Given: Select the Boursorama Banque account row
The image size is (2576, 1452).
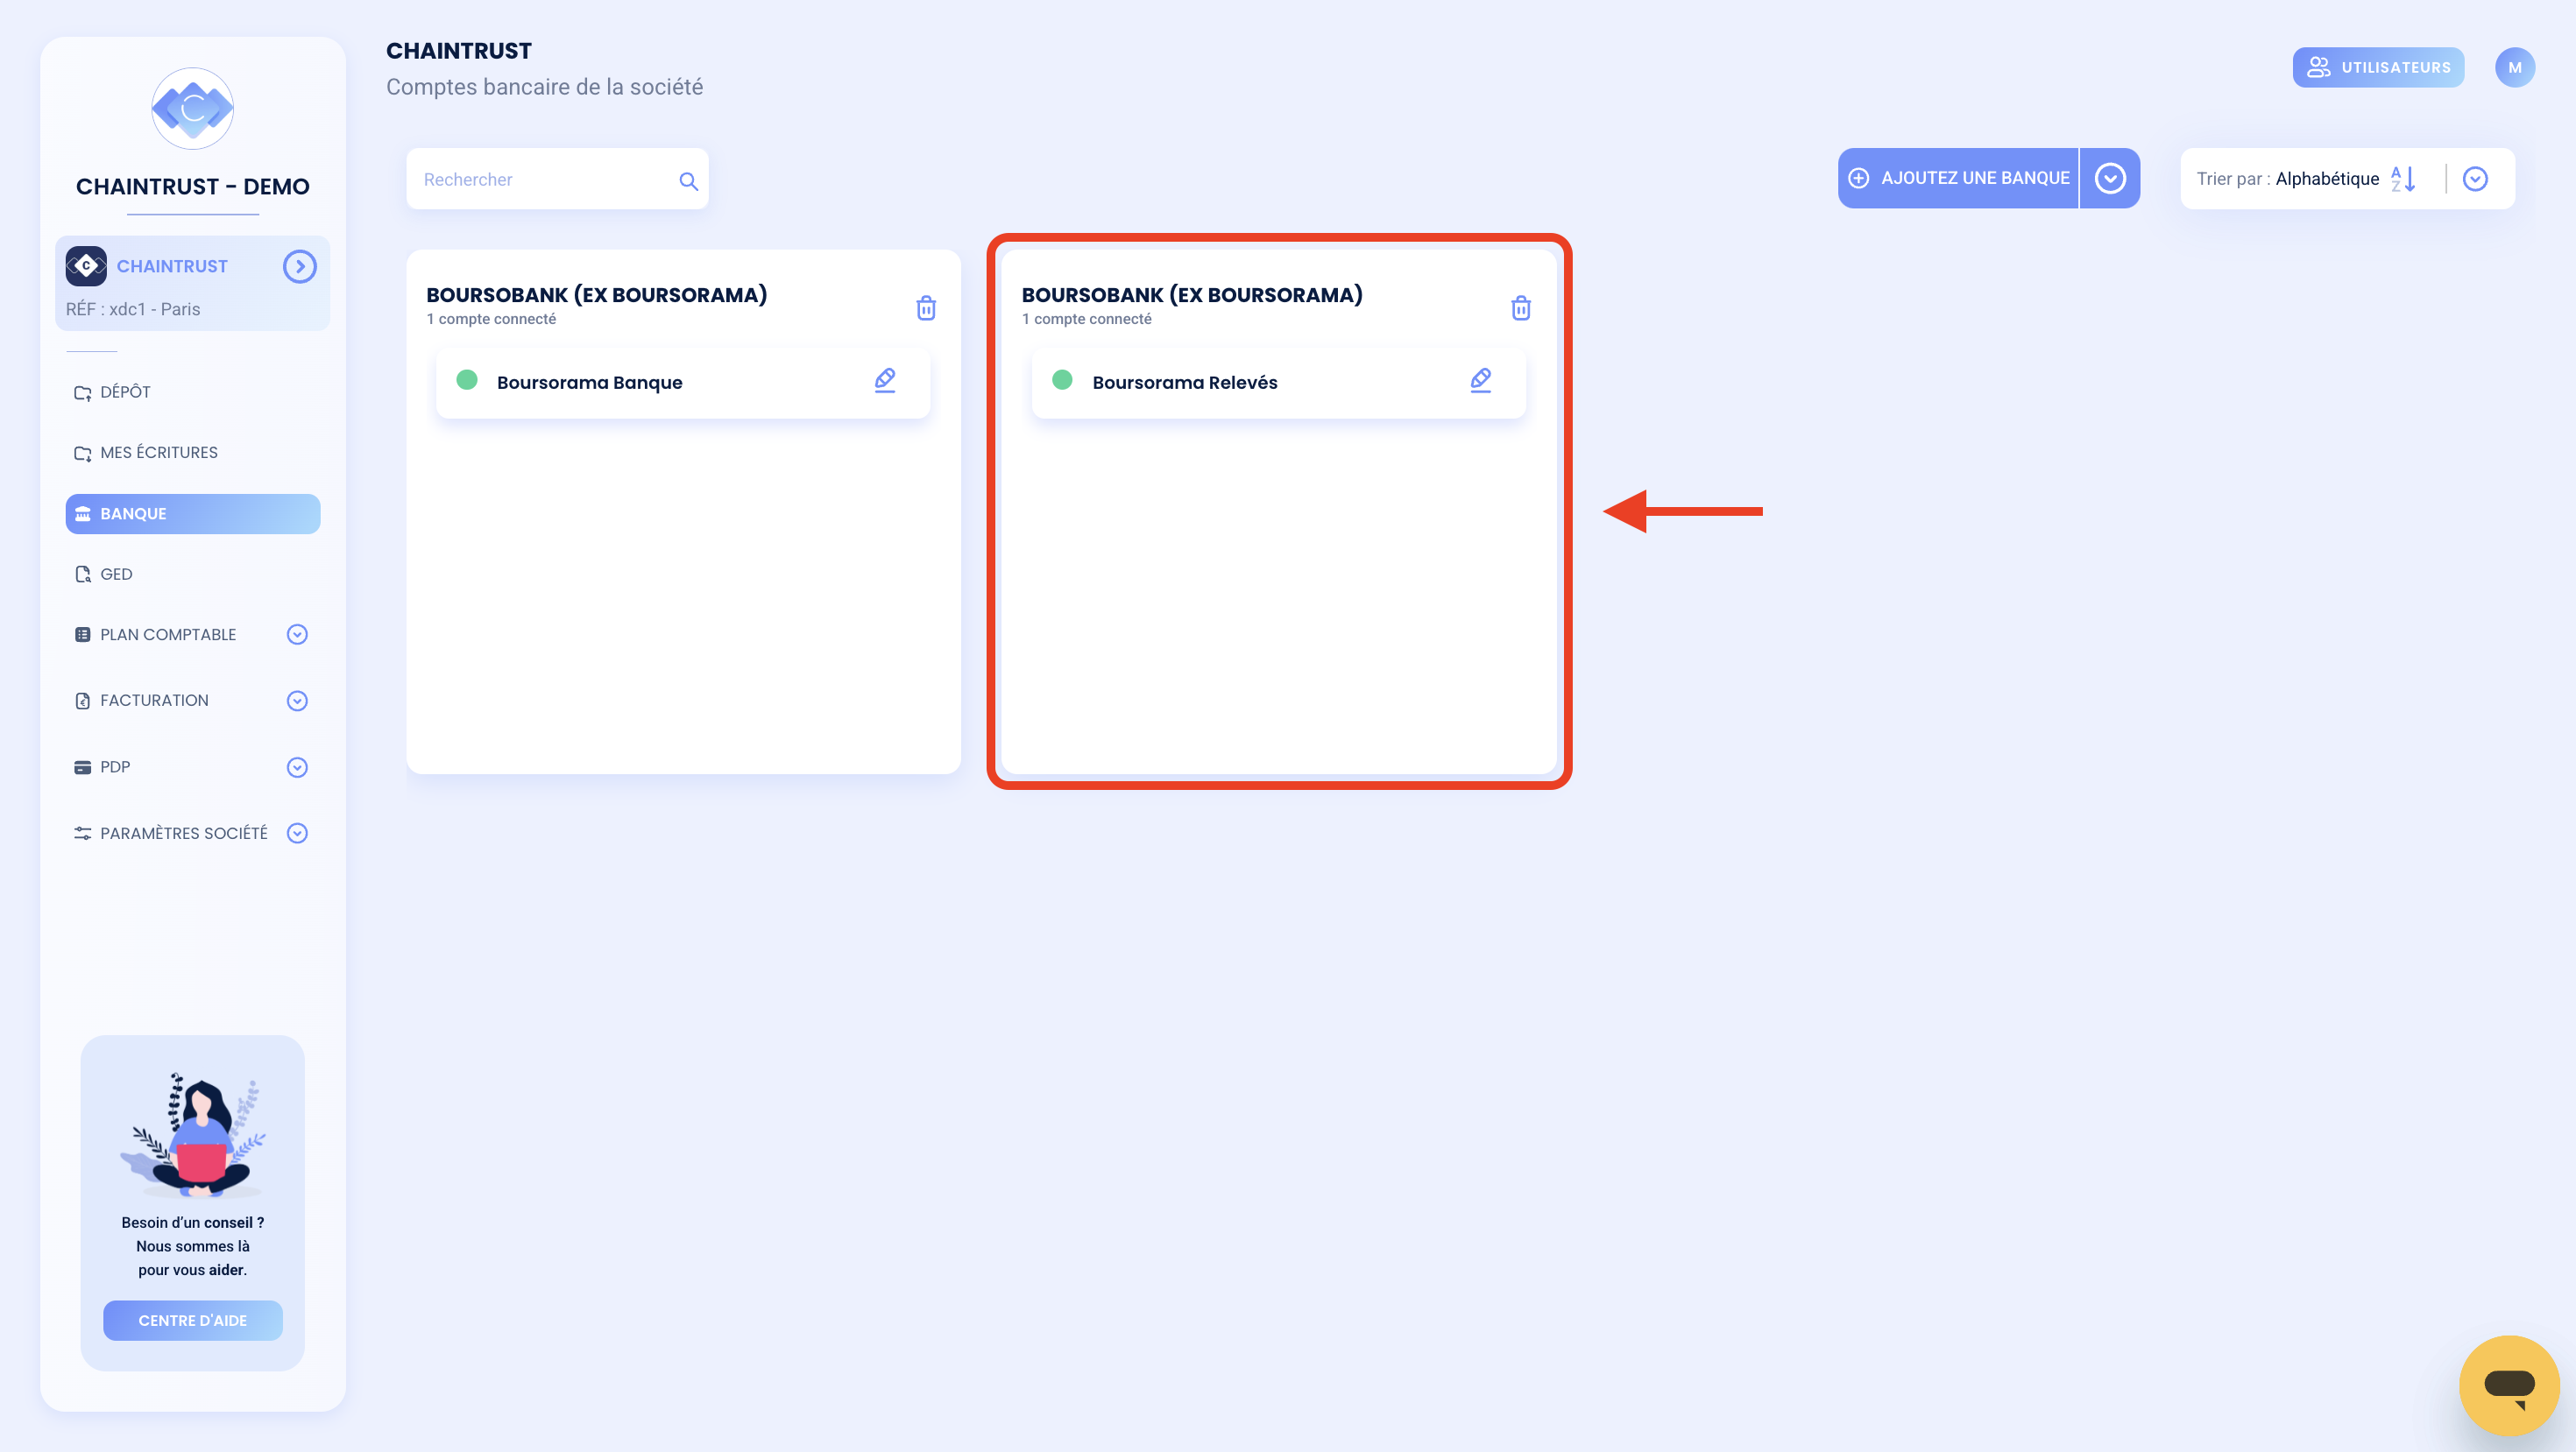Looking at the screenshot, I should (683, 382).
